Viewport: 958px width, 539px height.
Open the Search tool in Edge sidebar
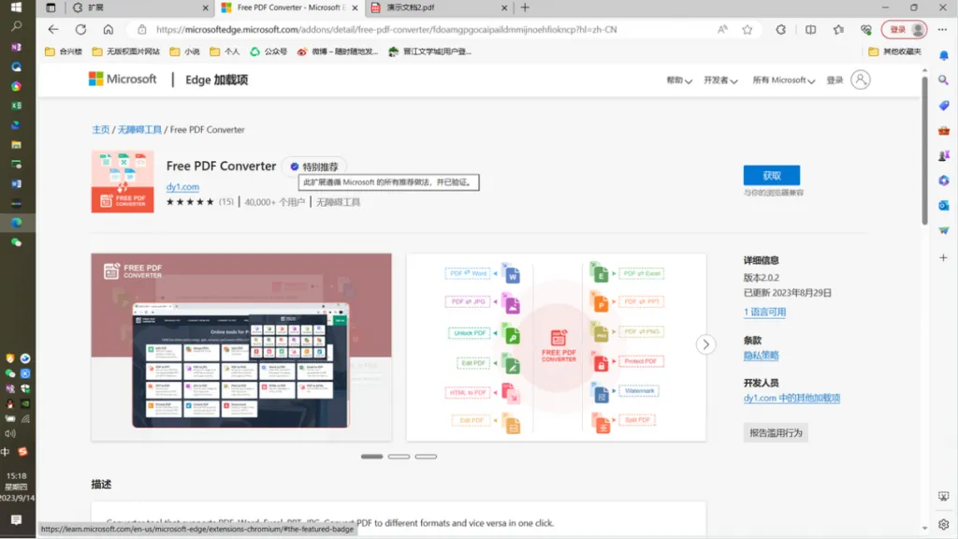pyautogui.click(x=944, y=80)
